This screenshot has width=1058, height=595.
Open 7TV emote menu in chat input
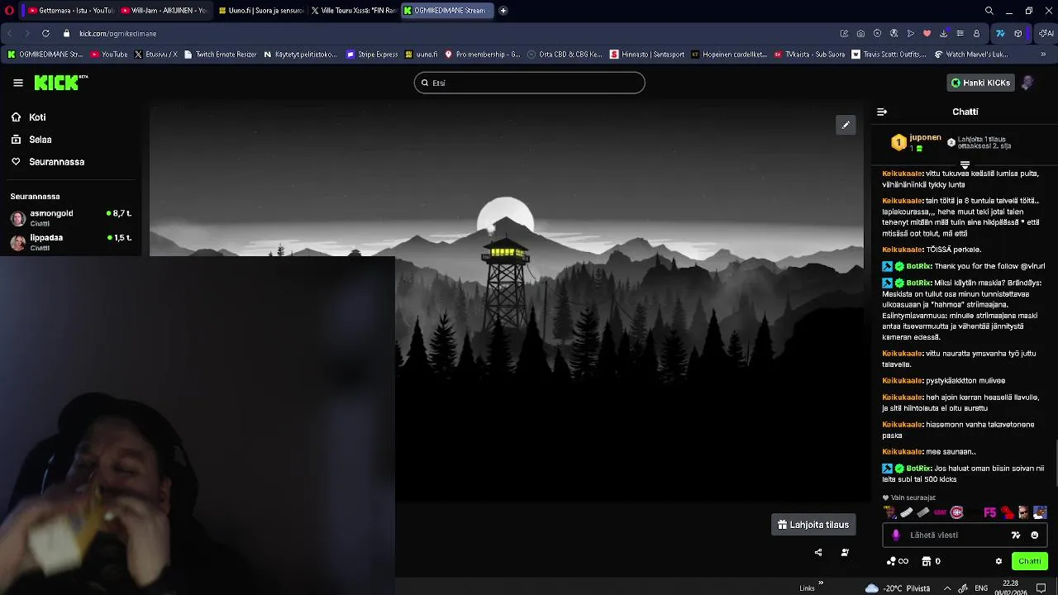pyautogui.click(x=1016, y=535)
